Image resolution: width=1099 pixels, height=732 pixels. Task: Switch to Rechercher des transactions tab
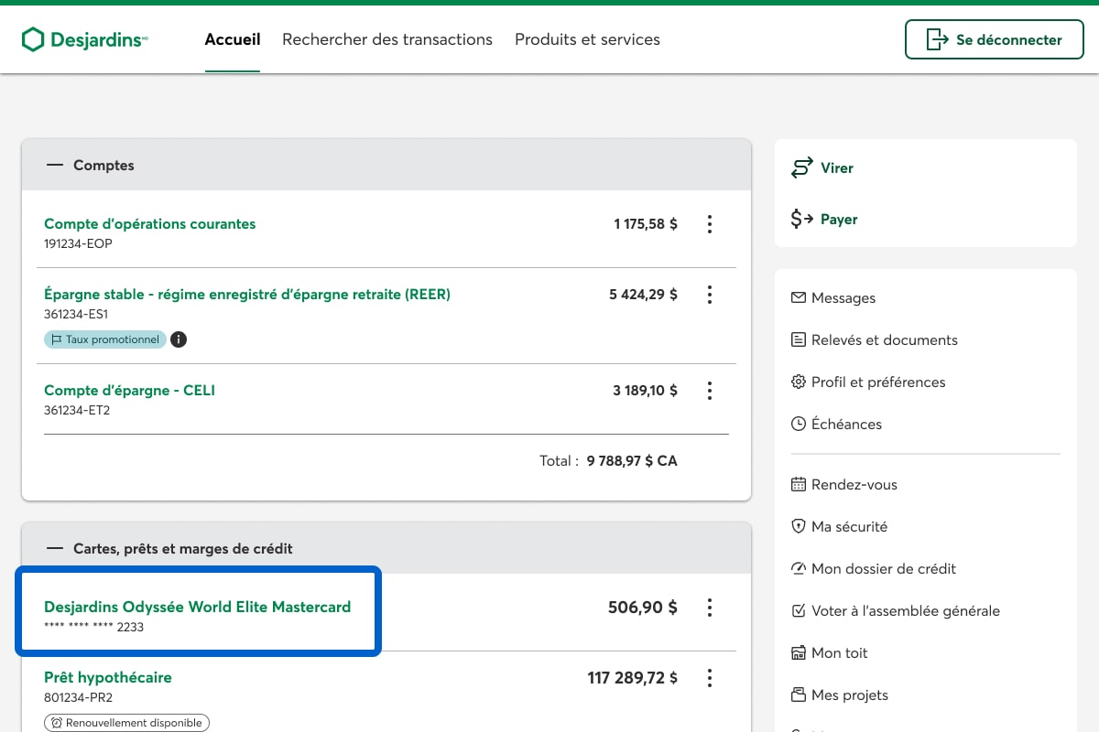386,39
